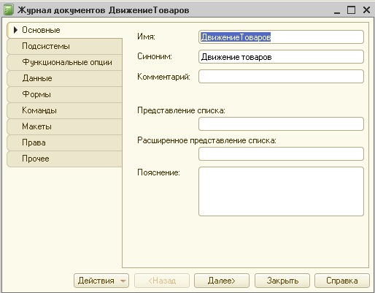Focus the Имя input field
The height and width of the screenshot is (293, 375).
click(281, 37)
